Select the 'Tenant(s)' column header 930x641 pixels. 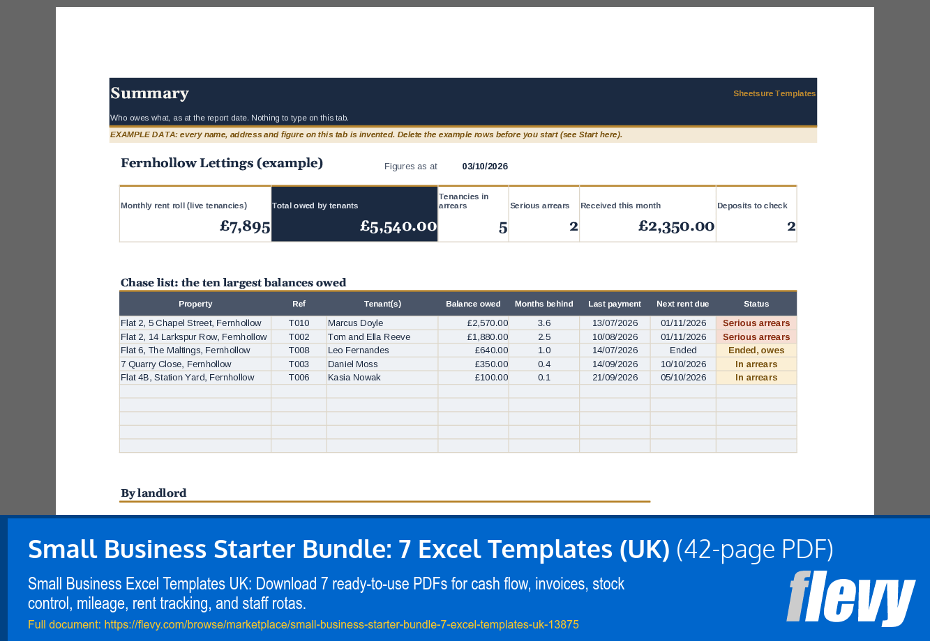pyautogui.click(x=382, y=304)
